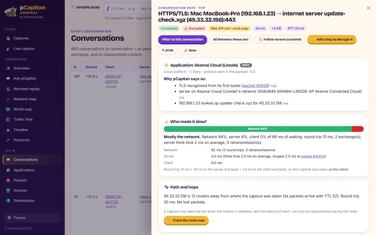
Task: Close the conversation detail panel
Action: coord(368,8)
